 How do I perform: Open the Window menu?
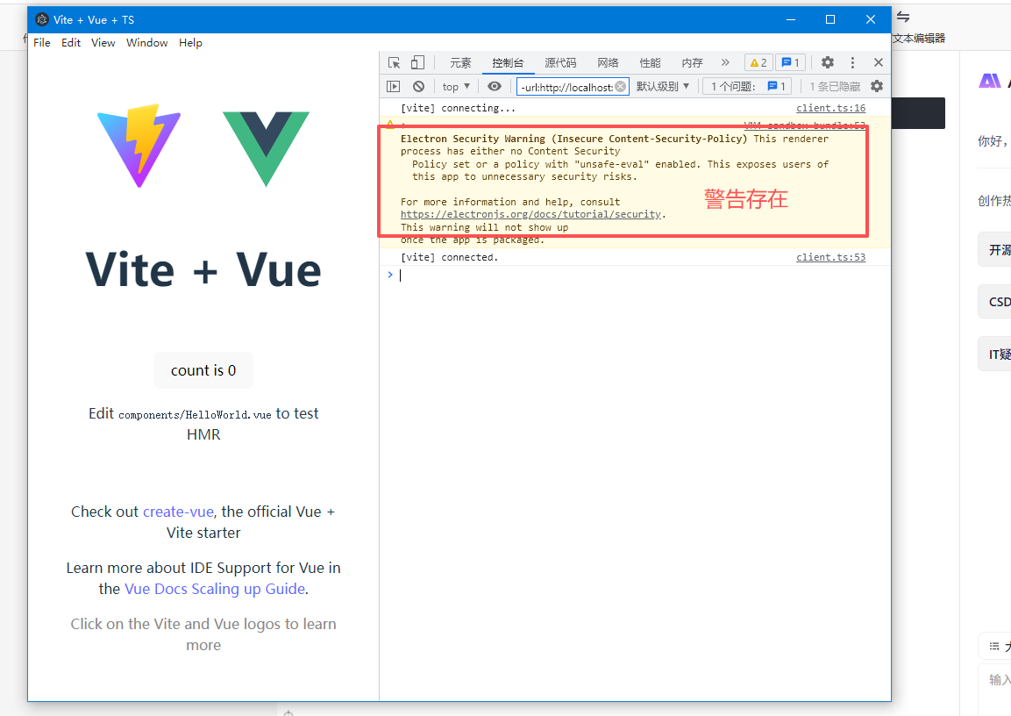click(147, 43)
